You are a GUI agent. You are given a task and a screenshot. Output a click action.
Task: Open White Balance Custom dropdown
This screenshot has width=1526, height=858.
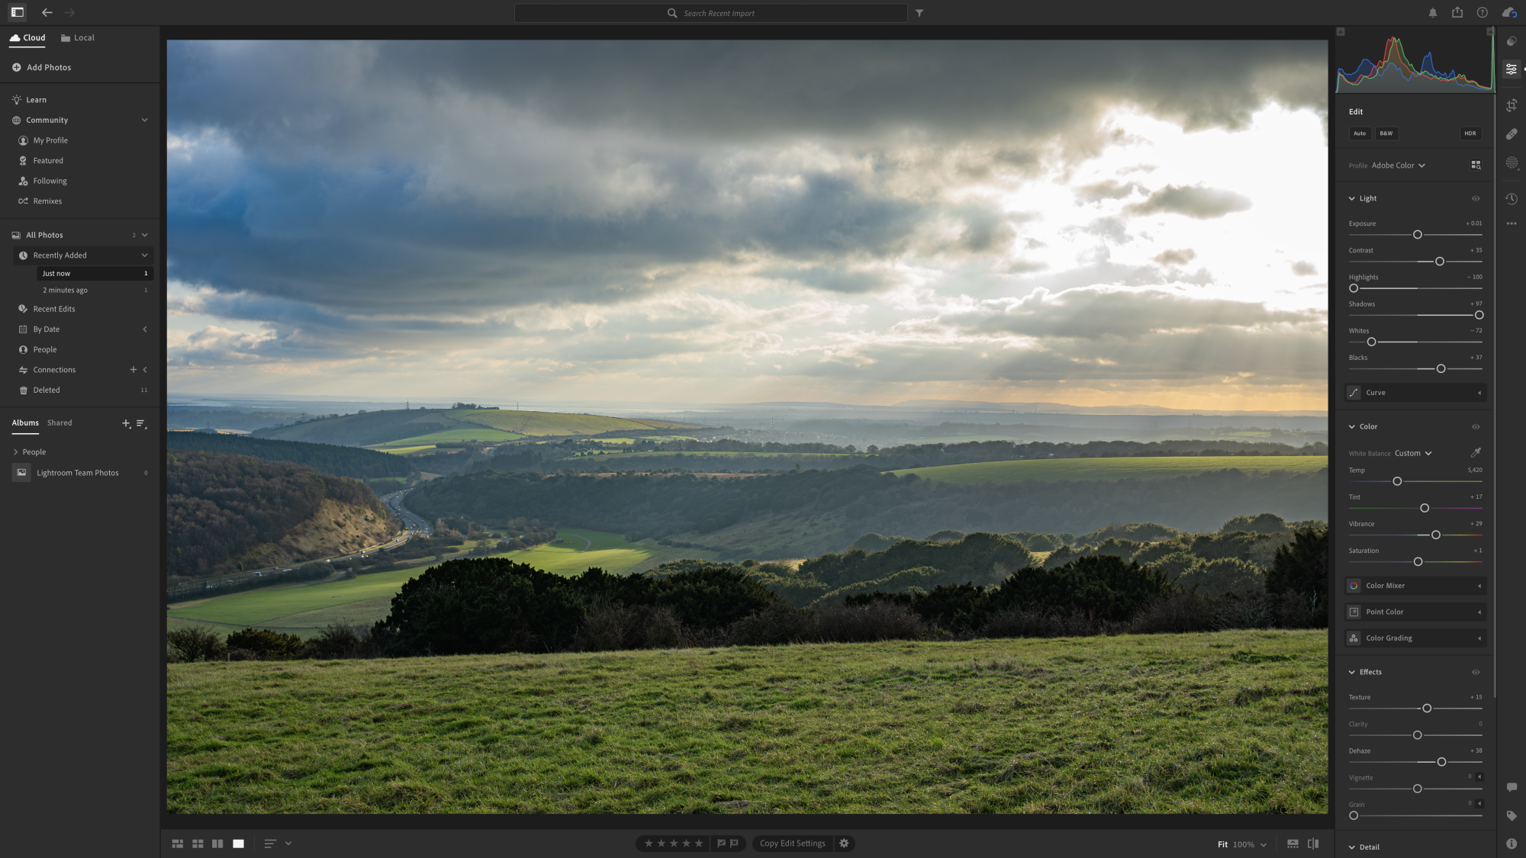[1413, 453]
